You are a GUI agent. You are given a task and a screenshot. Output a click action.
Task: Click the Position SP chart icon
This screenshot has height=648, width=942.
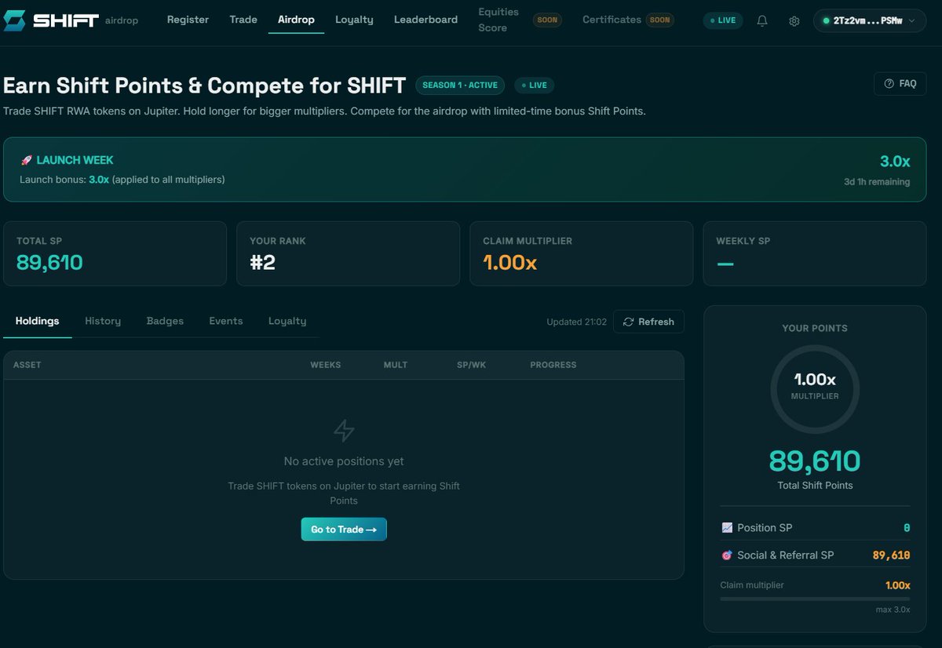(x=726, y=528)
